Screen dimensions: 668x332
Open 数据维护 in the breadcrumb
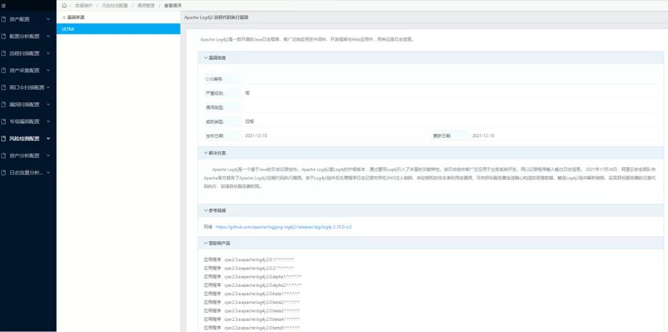[x=83, y=6]
